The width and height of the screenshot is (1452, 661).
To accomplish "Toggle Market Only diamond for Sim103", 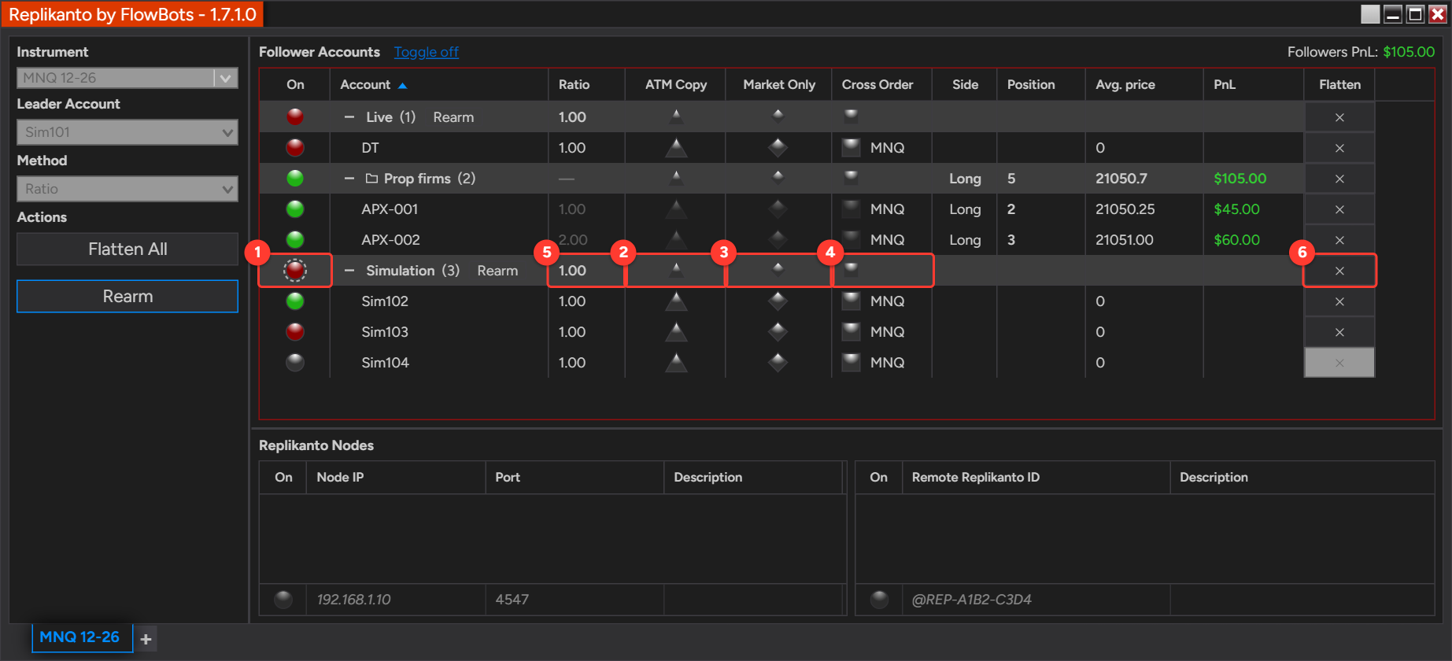I will click(778, 331).
